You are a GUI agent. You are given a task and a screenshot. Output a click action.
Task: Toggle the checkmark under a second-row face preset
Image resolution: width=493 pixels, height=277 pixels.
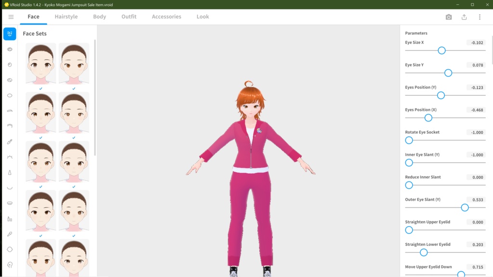[40, 138]
